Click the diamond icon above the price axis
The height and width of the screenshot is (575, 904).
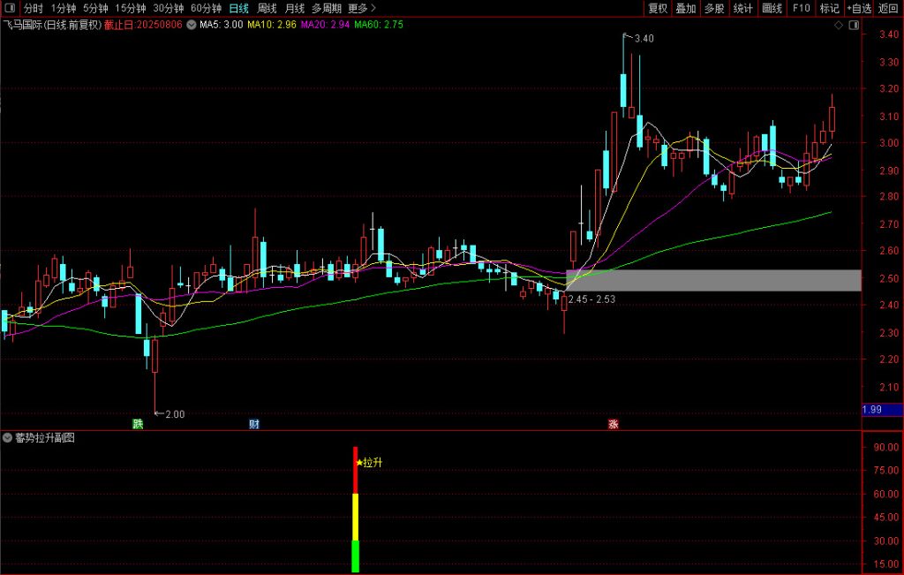click(x=838, y=26)
